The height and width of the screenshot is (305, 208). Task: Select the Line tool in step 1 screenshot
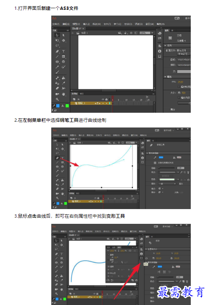[57, 57]
